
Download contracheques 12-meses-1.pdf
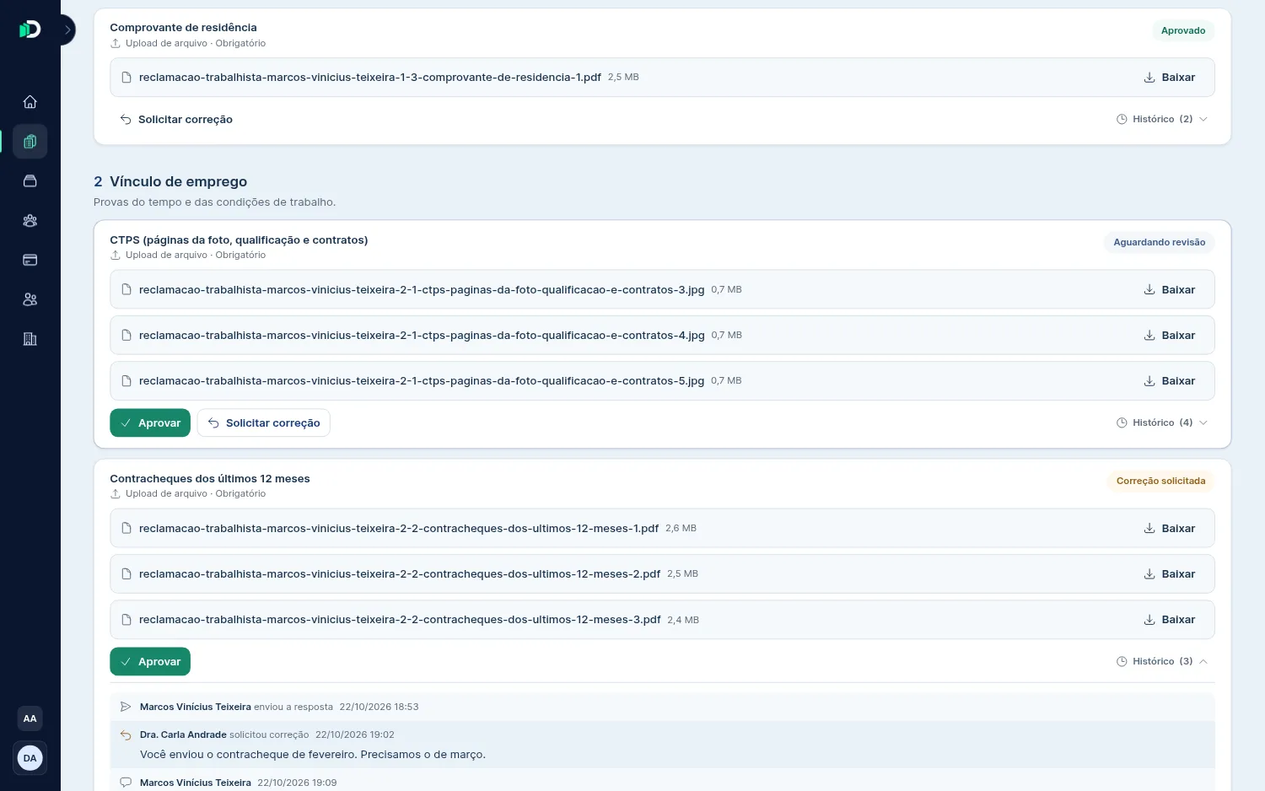pyautogui.click(x=1170, y=529)
